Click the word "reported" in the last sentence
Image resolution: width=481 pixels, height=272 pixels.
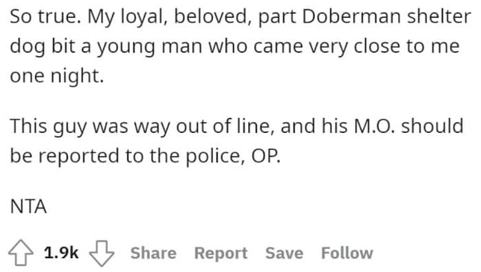click(x=79, y=157)
